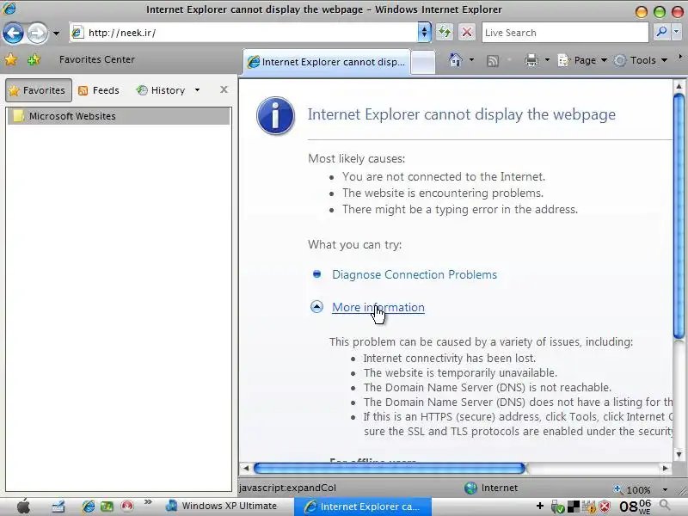Go back with the Back arrow button
This screenshot has width=688, height=516.
pos(13,33)
